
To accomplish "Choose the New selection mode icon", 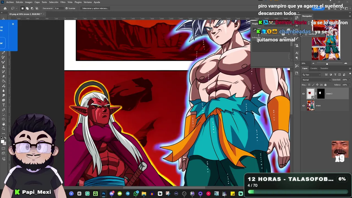I will click(23, 8).
